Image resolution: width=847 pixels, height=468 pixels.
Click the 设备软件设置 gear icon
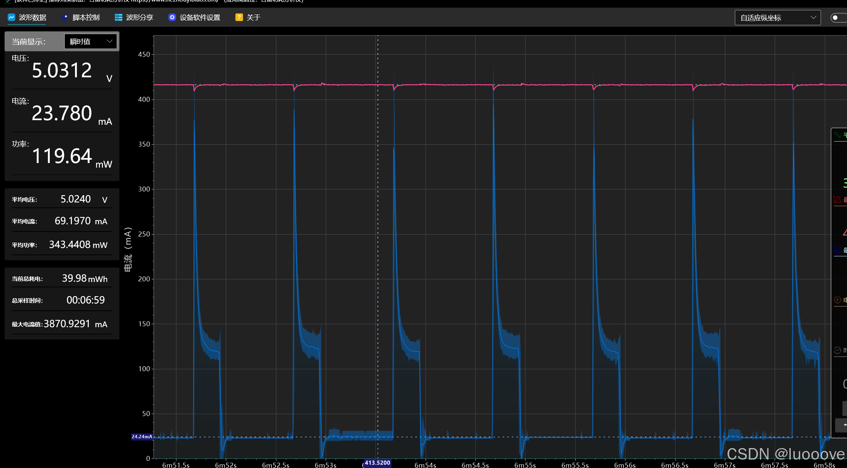point(172,18)
